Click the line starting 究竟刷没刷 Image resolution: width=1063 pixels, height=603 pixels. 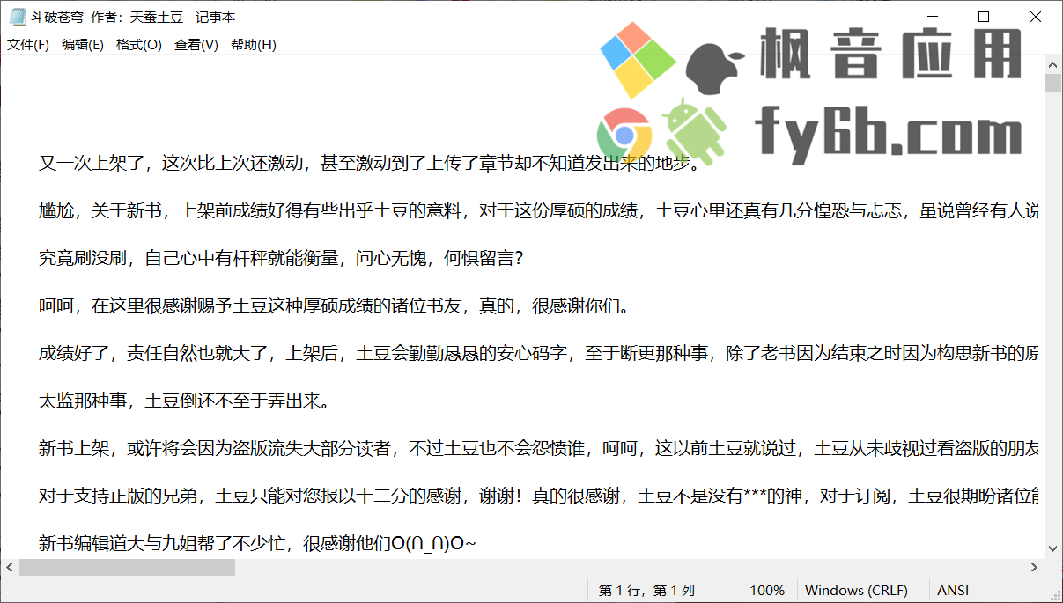pyautogui.click(x=282, y=258)
